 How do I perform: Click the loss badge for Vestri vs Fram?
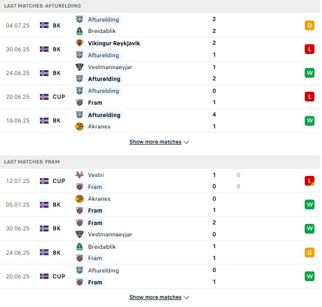point(310,181)
